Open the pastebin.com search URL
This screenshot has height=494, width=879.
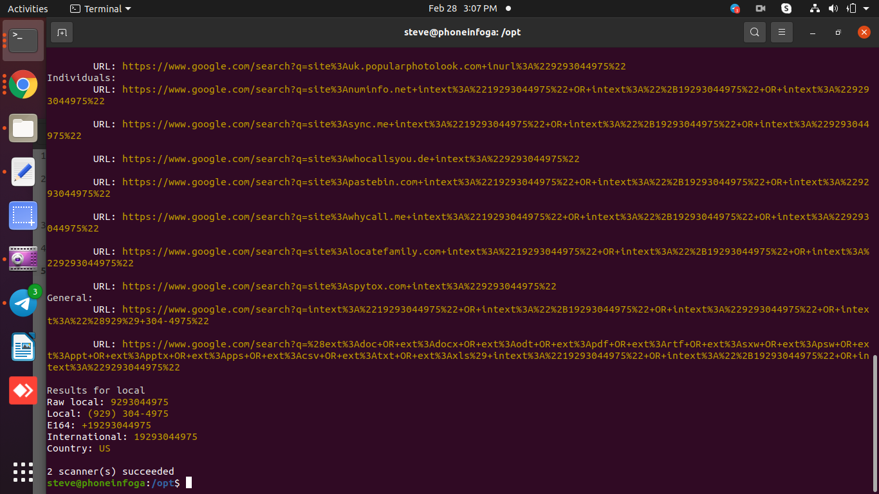(458, 188)
